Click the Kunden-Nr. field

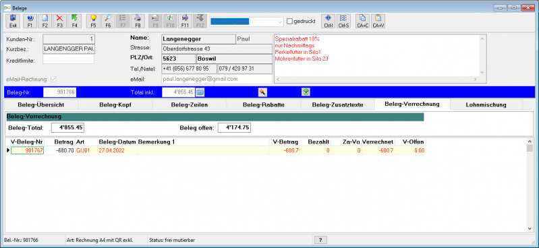(69, 39)
